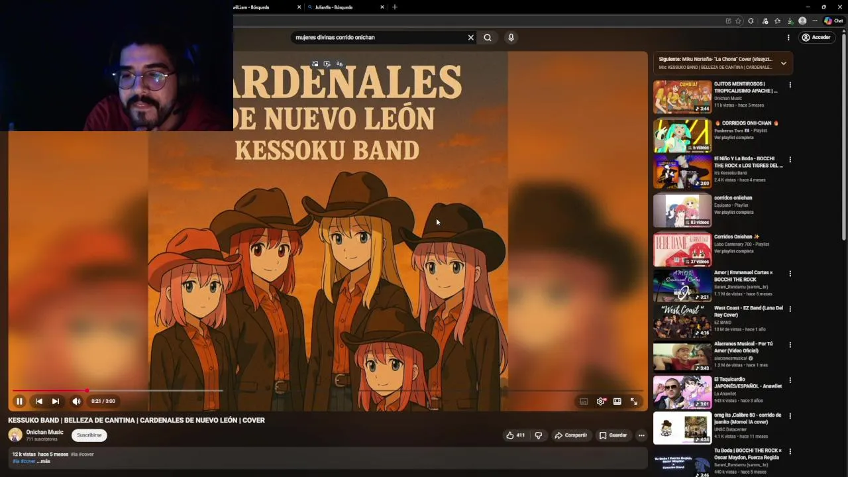Switch to theater mode
This screenshot has height=477, width=848.
[x=617, y=401]
